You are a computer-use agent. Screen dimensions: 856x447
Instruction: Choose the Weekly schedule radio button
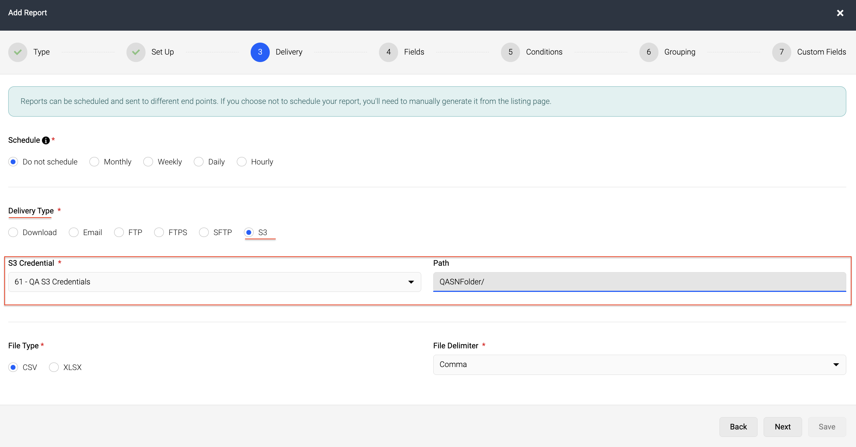click(x=148, y=162)
